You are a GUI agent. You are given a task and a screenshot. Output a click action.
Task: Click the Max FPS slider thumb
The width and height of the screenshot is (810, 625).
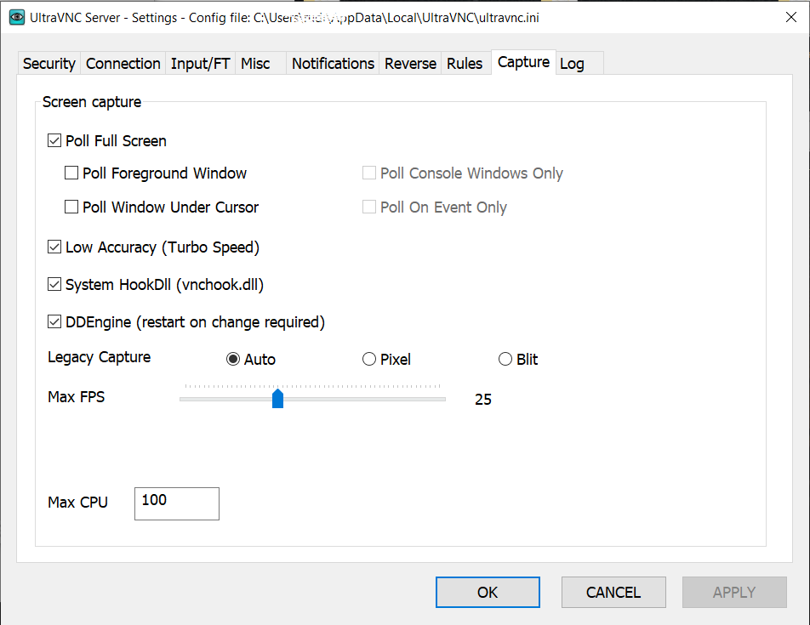coord(278,399)
